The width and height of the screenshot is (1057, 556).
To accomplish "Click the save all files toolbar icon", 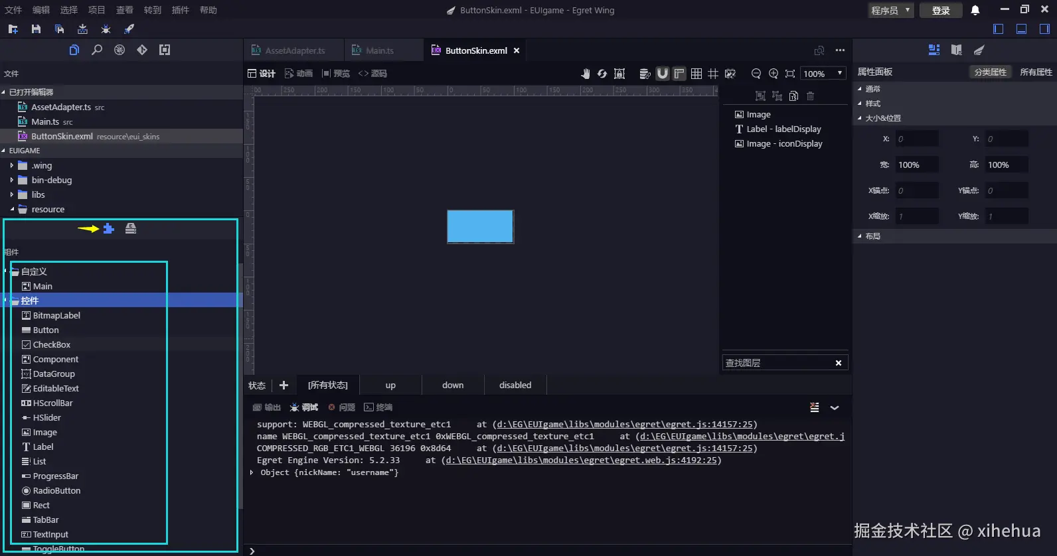I will [59, 29].
